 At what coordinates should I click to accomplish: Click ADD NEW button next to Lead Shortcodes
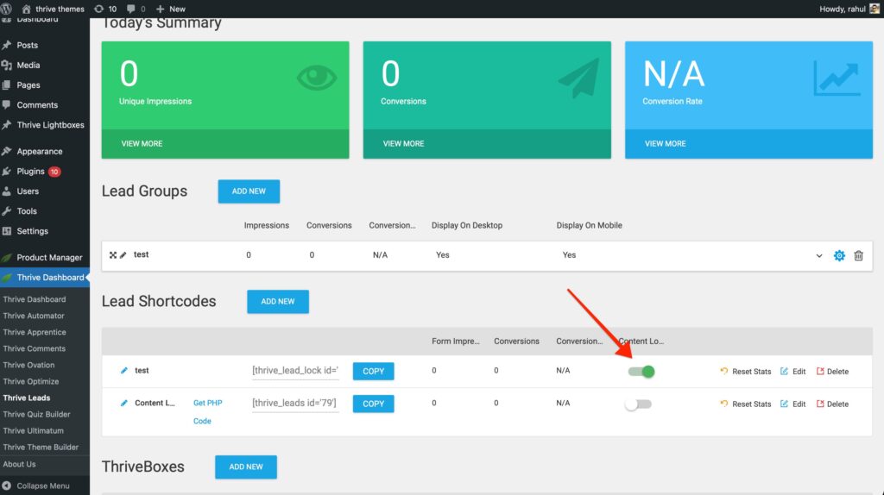(277, 301)
